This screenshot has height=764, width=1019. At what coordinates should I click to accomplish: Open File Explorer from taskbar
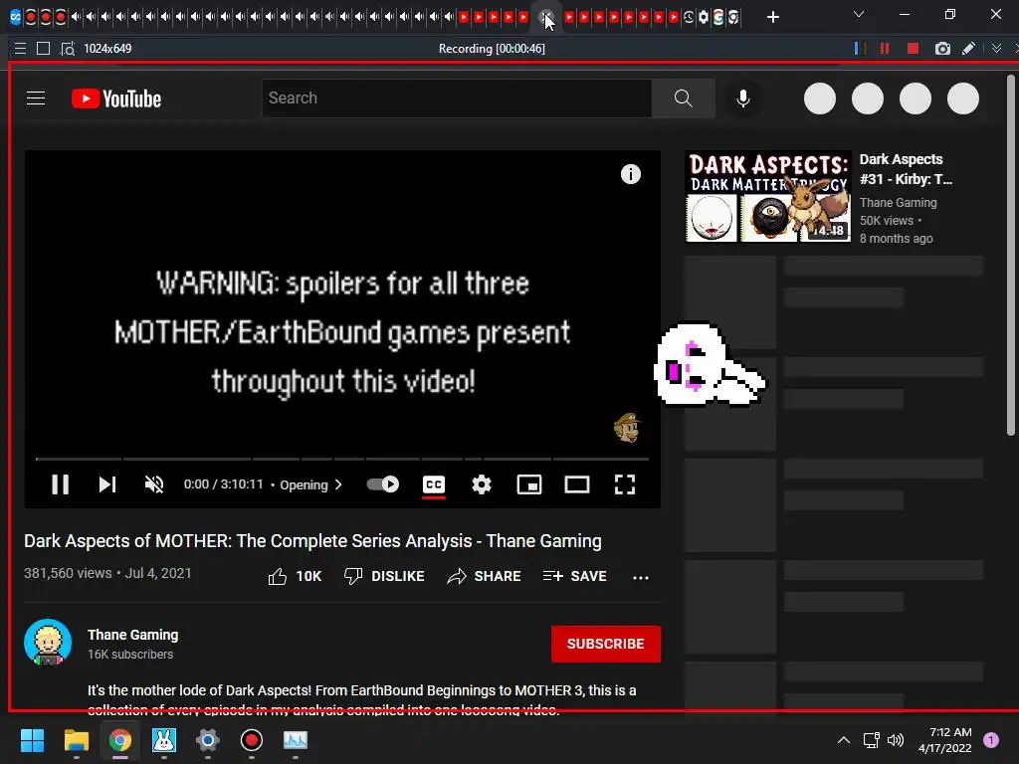point(76,740)
